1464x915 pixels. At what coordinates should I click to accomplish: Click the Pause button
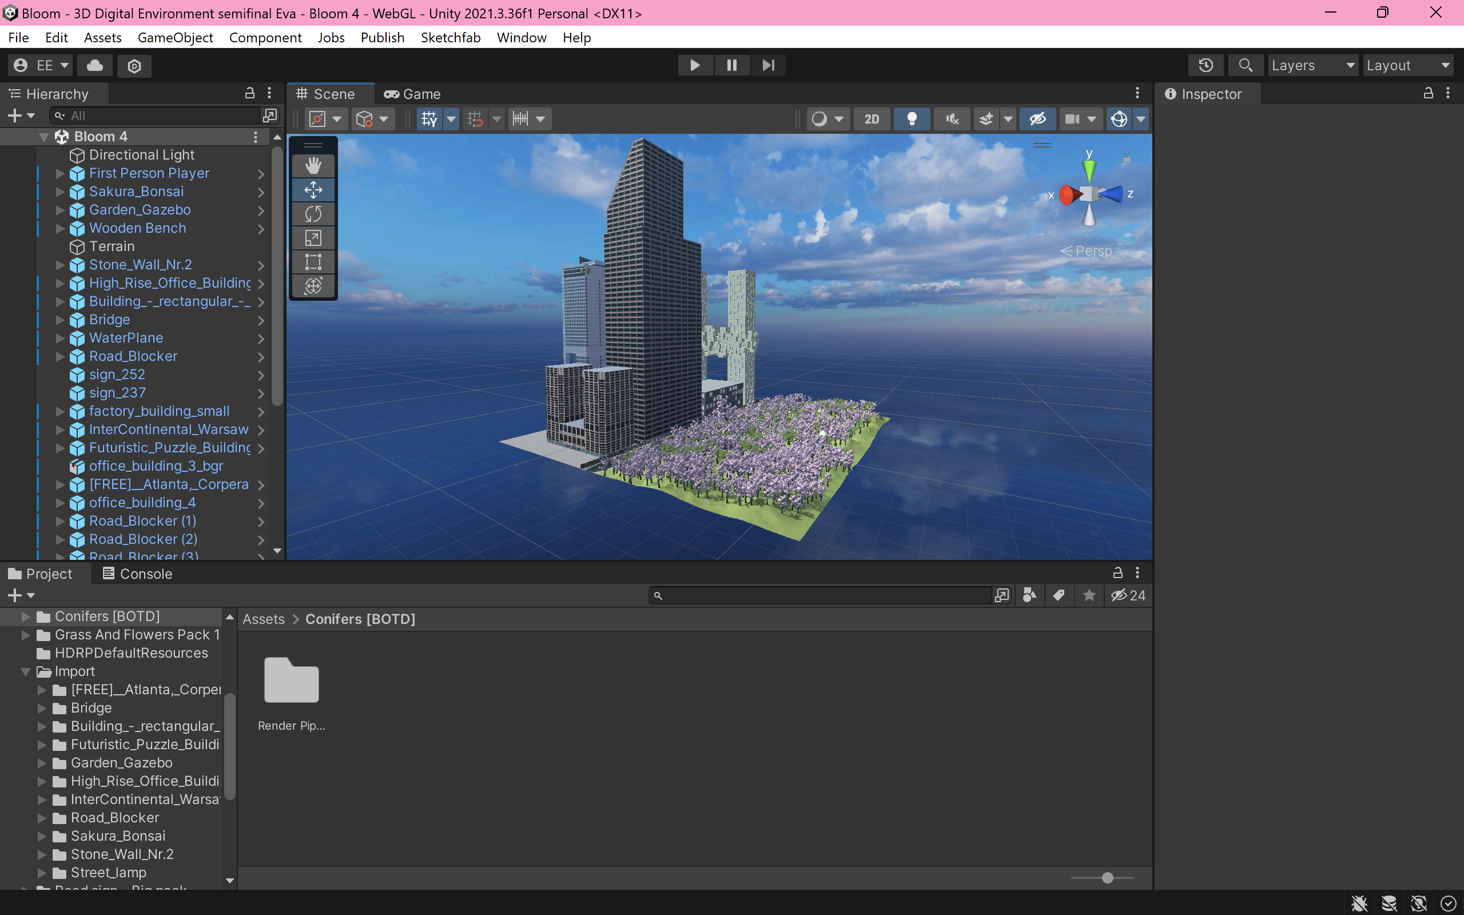tap(732, 65)
